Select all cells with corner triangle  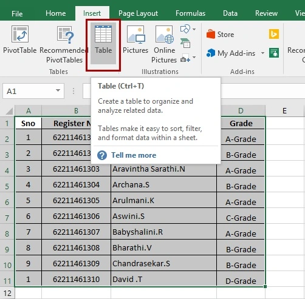coord(9,111)
